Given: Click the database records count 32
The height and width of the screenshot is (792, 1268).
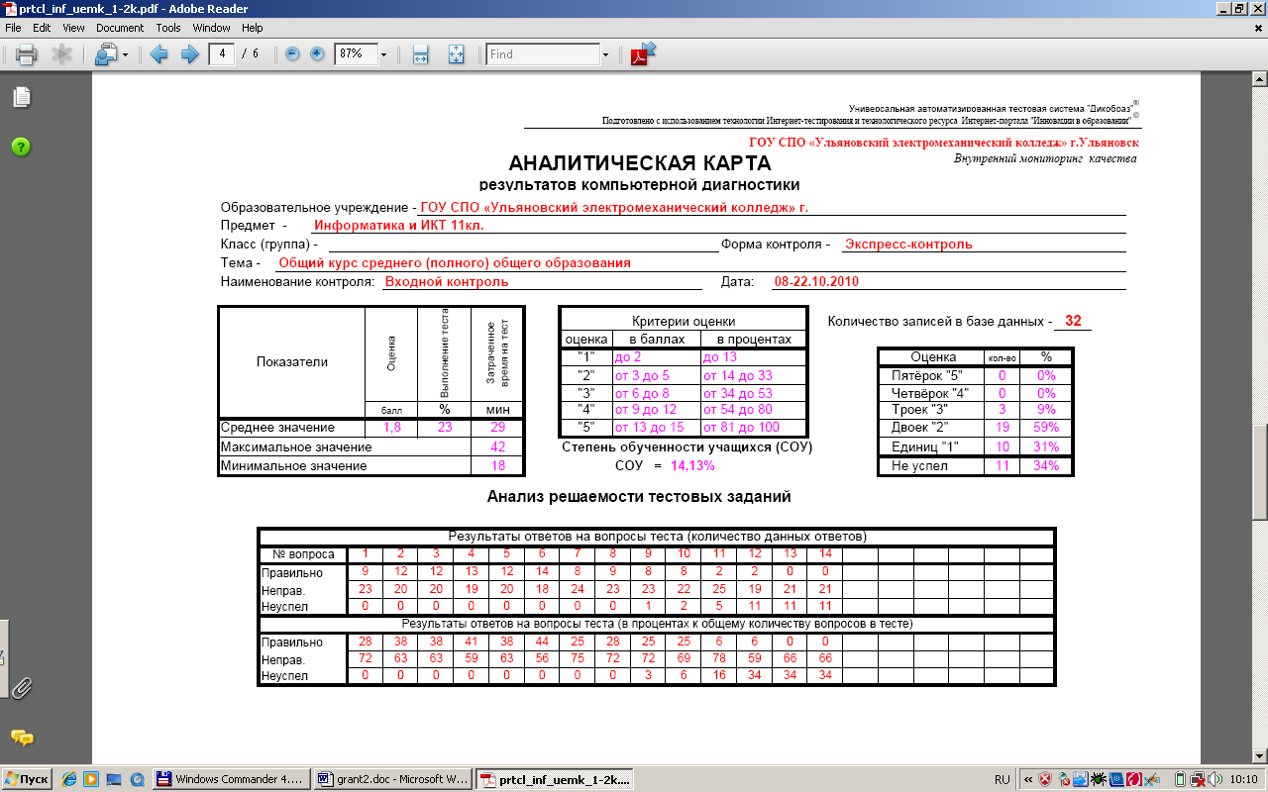Looking at the screenshot, I should [x=1073, y=321].
